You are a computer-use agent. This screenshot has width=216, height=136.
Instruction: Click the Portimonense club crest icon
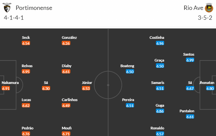7,8
